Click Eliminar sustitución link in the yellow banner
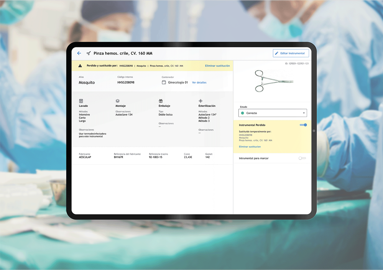Image resolution: width=383 pixels, height=270 pixels. click(x=217, y=66)
